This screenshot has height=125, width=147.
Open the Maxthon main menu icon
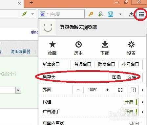coord(141,14)
